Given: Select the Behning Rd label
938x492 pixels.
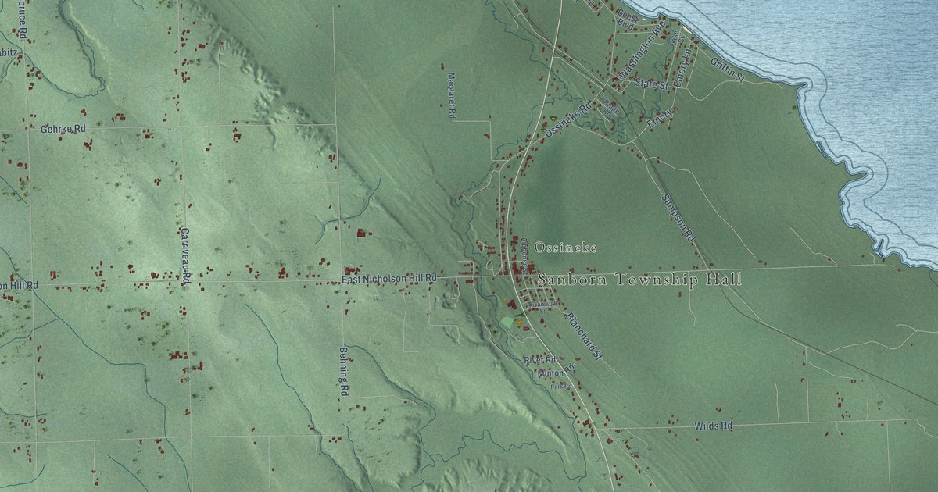Looking at the screenshot, I should point(342,371).
